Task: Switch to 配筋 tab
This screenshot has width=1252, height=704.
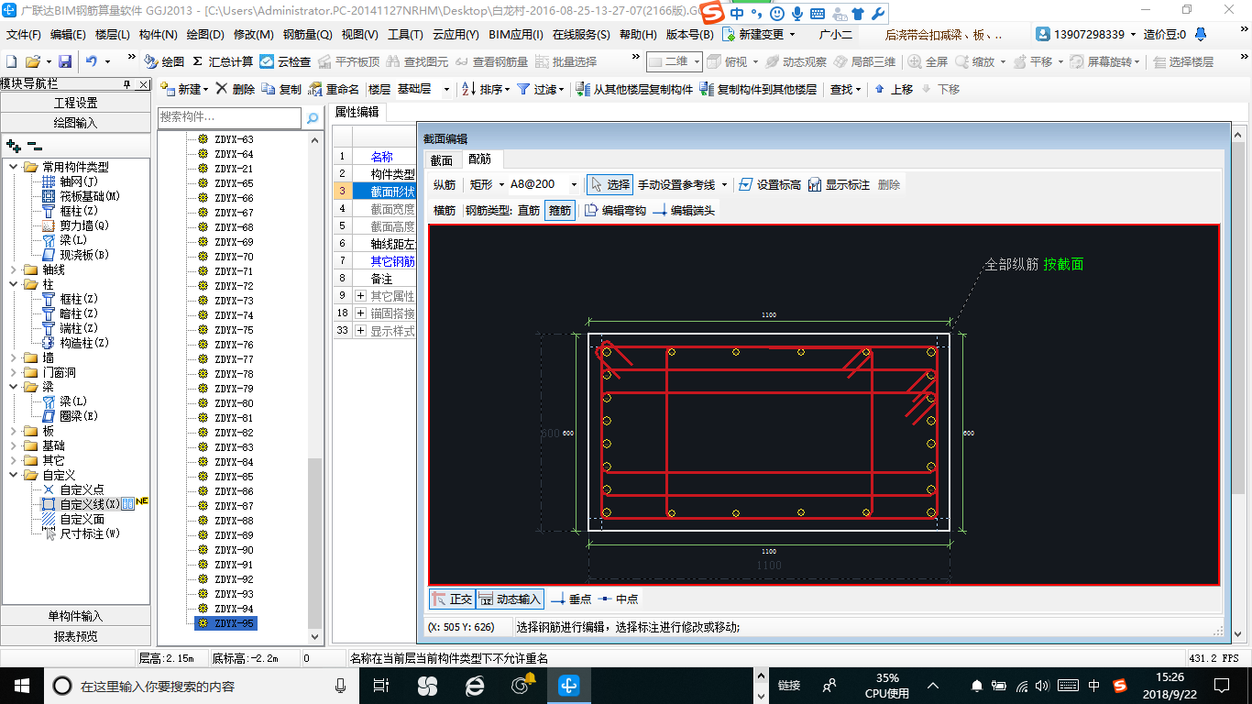Action: coord(479,159)
